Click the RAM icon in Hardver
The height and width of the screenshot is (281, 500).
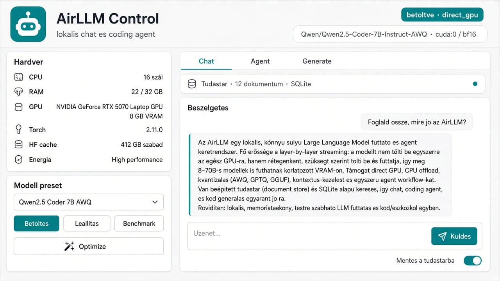(x=18, y=92)
